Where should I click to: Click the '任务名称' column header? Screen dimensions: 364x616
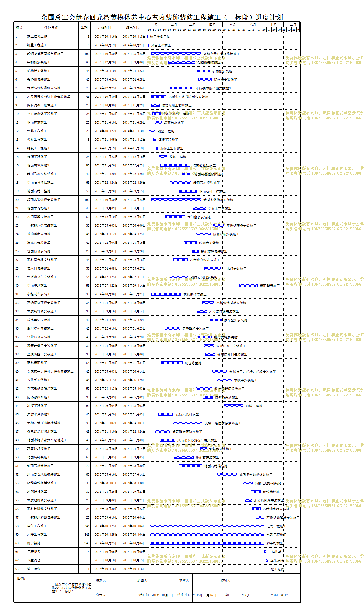click(51, 27)
